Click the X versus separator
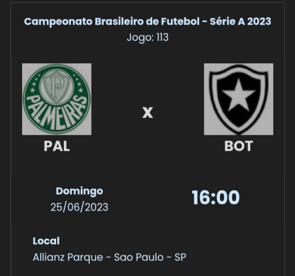Screen dimensions: 295x276 (x=147, y=113)
